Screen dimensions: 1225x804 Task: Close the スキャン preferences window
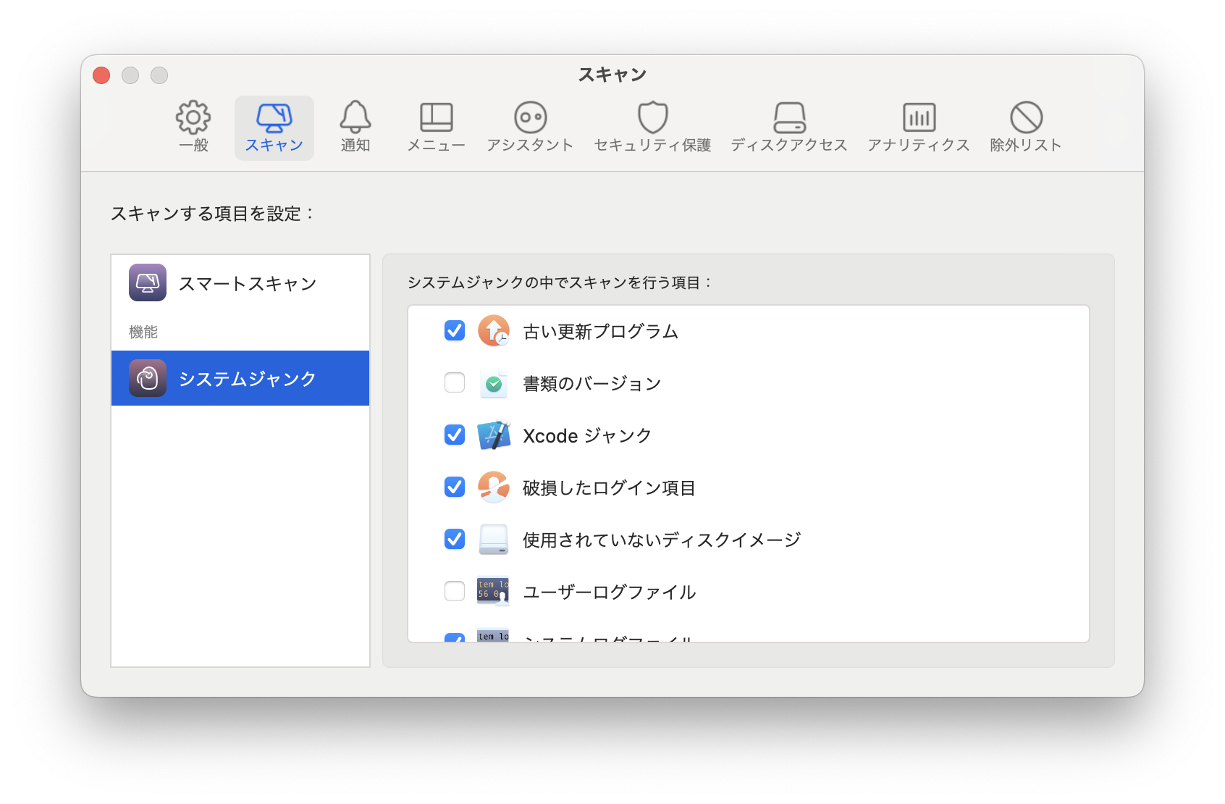(x=101, y=75)
